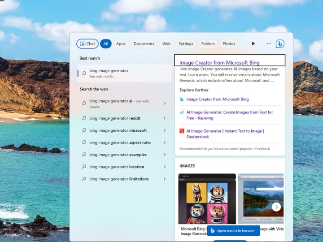Image resolution: width=323 pixels, height=242 pixels.
Task: Open the Image Creator from Microsoft Bing heading
Action: tap(219, 63)
